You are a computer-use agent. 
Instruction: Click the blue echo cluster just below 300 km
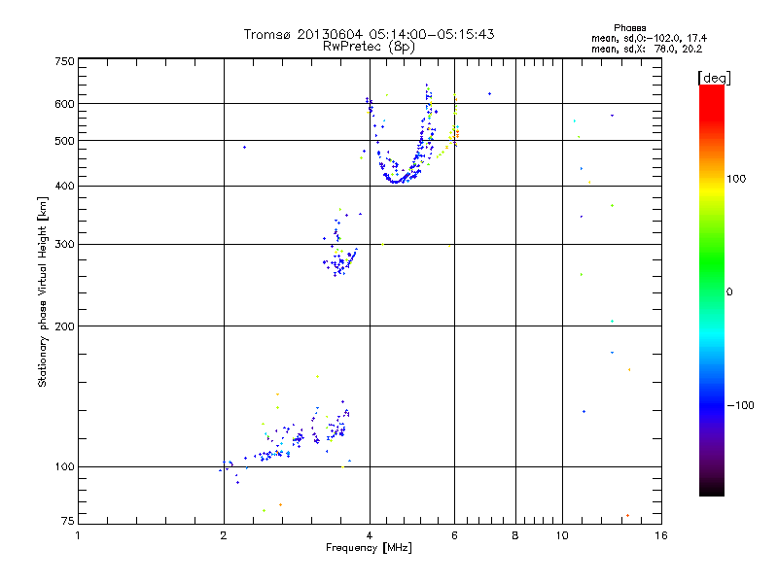click(339, 262)
